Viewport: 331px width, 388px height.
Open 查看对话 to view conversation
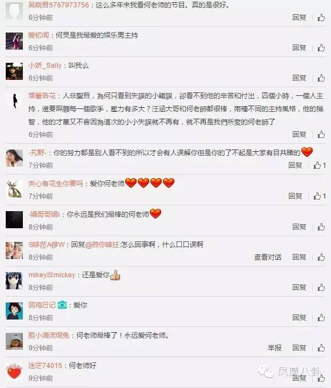pyautogui.click(x=268, y=257)
